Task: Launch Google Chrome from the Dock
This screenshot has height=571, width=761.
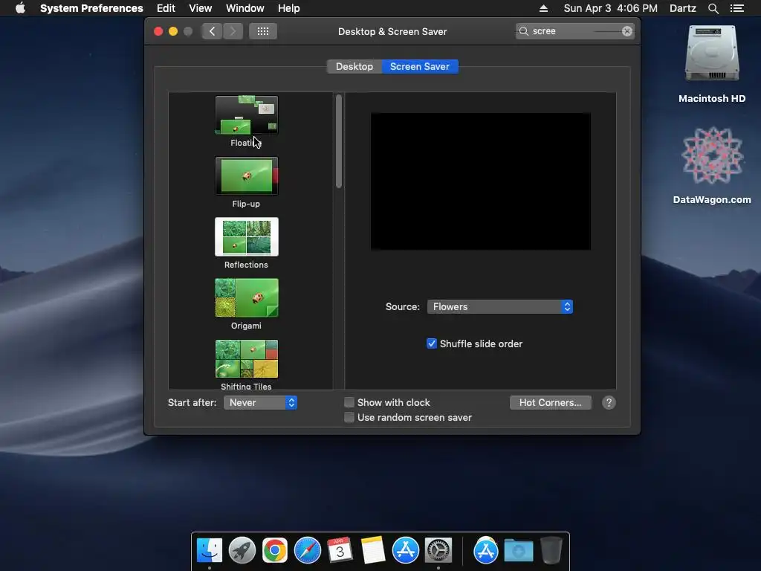Action: [x=275, y=550]
